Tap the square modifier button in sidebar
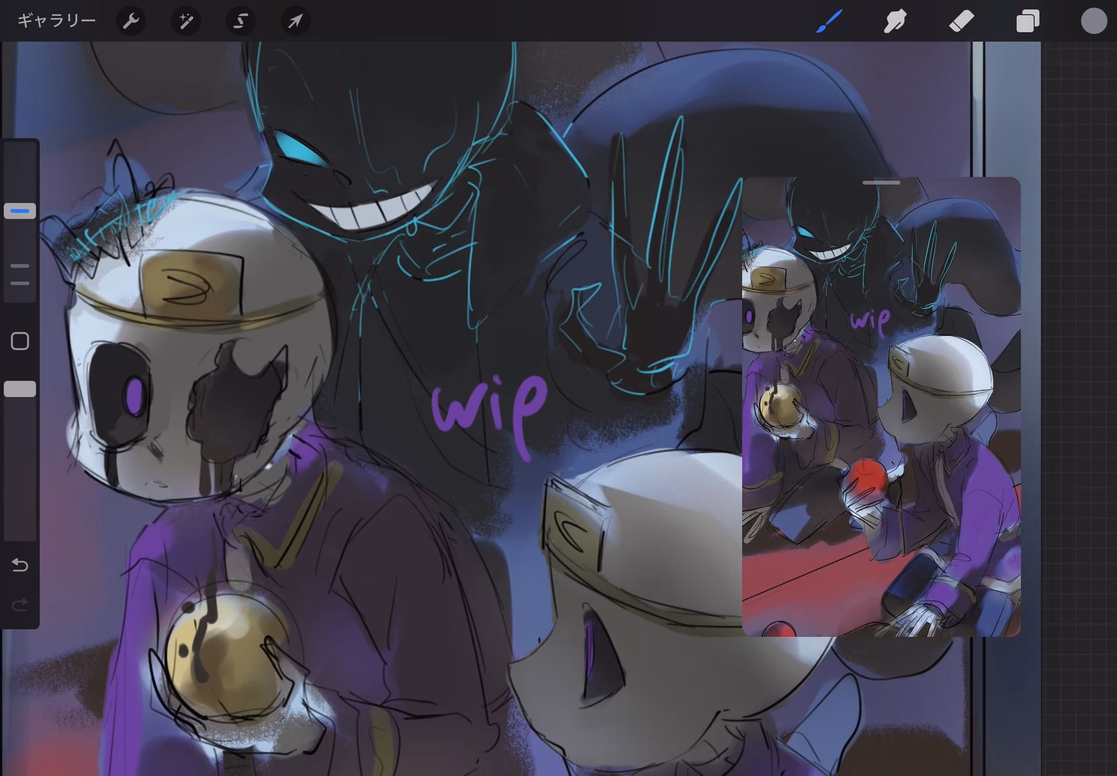1117x776 pixels. coord(20,341)
